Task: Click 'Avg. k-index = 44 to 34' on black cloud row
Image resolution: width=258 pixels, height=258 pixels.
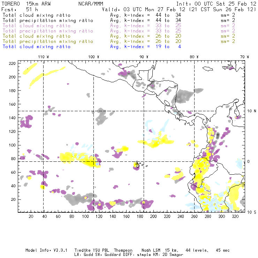Action: [146, 15]
